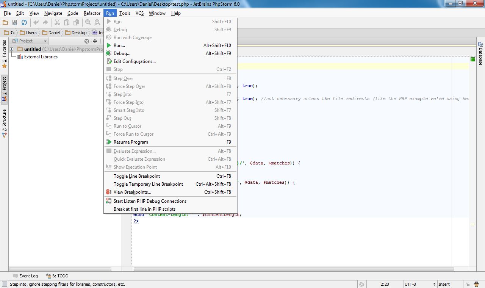Click the Replace magnifier icon
Viewport: 485px width, 288px height.
[97, 23]
